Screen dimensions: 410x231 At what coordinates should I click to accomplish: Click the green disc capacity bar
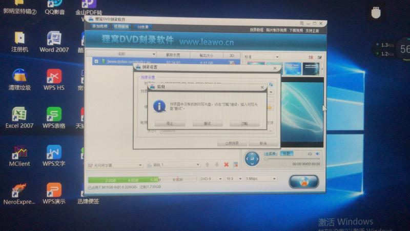(x=142, y=180)
